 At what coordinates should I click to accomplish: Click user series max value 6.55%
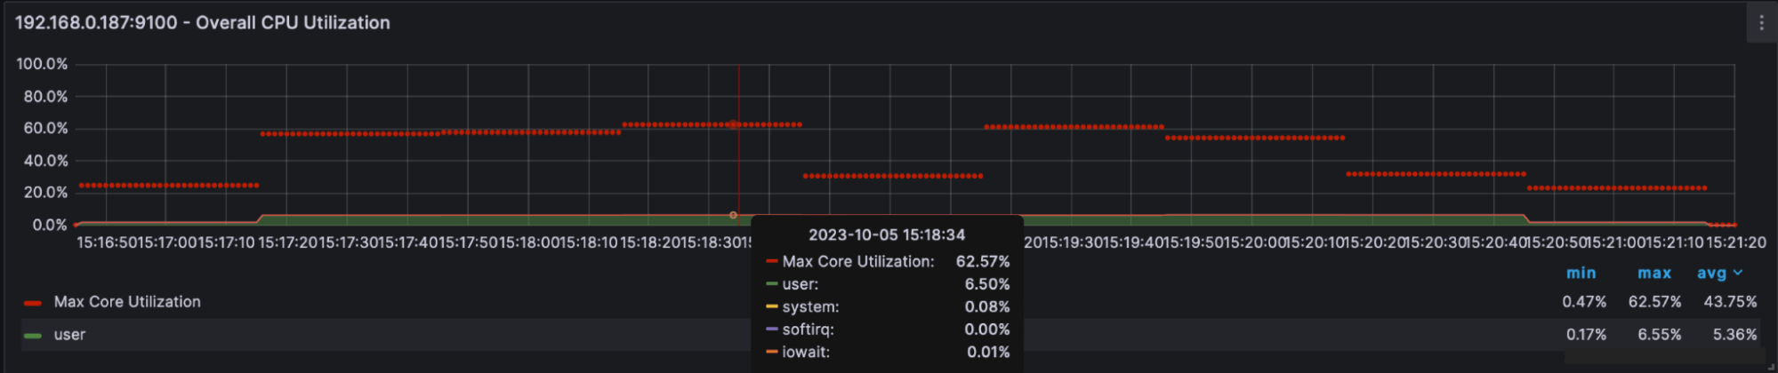pos(1660,335)
